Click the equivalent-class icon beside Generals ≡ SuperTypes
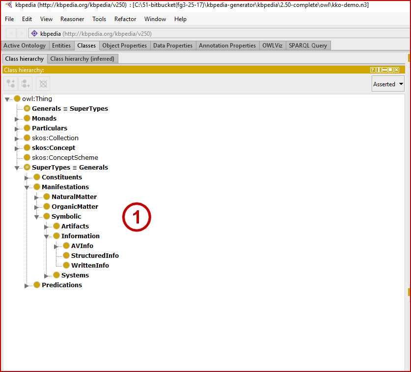 pyautogui.click(x=27, y=108)
